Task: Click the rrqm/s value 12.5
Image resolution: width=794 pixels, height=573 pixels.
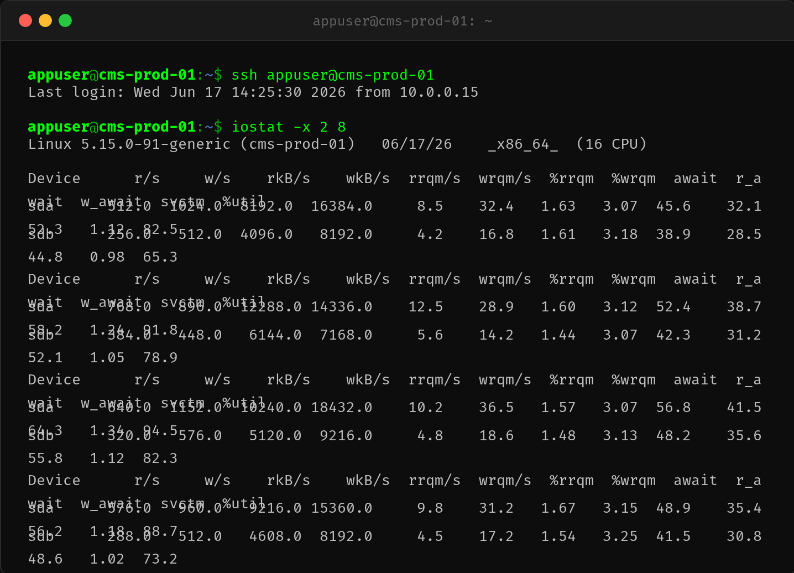Action: (x=426, y=306)
